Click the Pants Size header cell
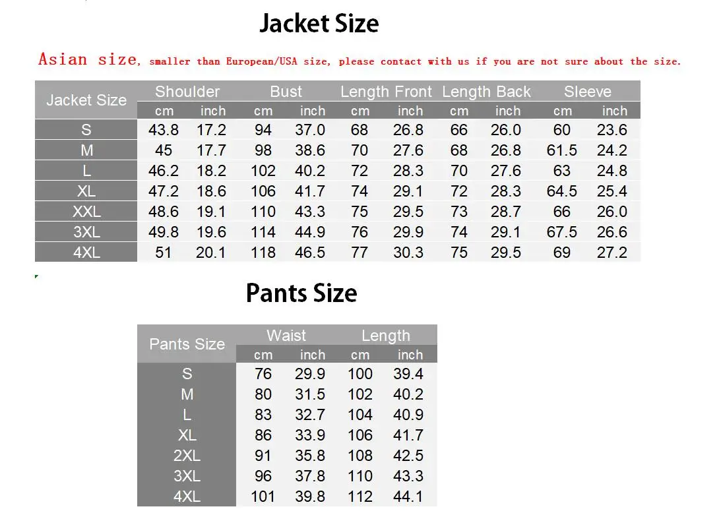Screen dimensions: 719x515 [187, 344]
